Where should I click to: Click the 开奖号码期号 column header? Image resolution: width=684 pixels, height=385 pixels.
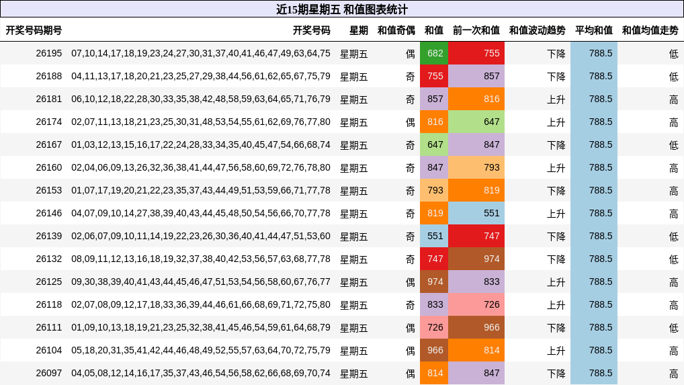34,30
